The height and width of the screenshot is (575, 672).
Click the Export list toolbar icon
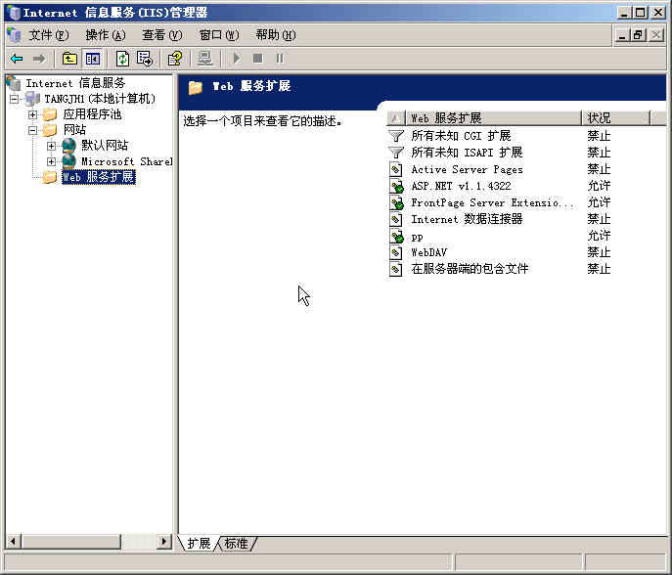(145, 59)
